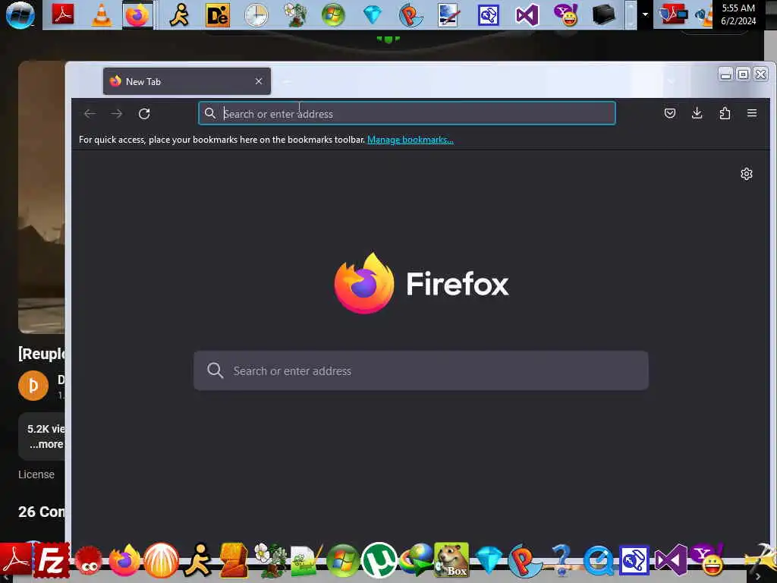The image size is (777, 583).
Task: Open Yahoo Messenger in top taskbar
Action: click(565, 15)
